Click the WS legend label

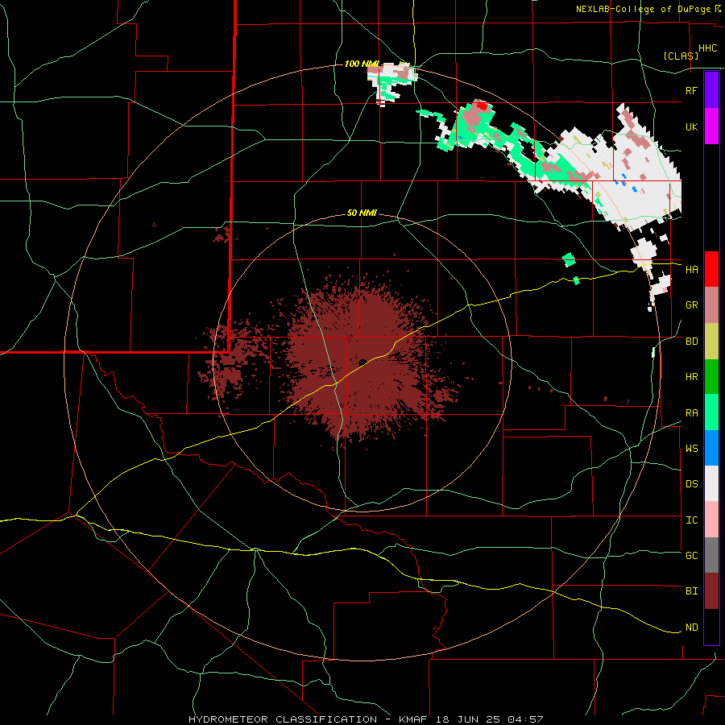[x=691, y=449]
